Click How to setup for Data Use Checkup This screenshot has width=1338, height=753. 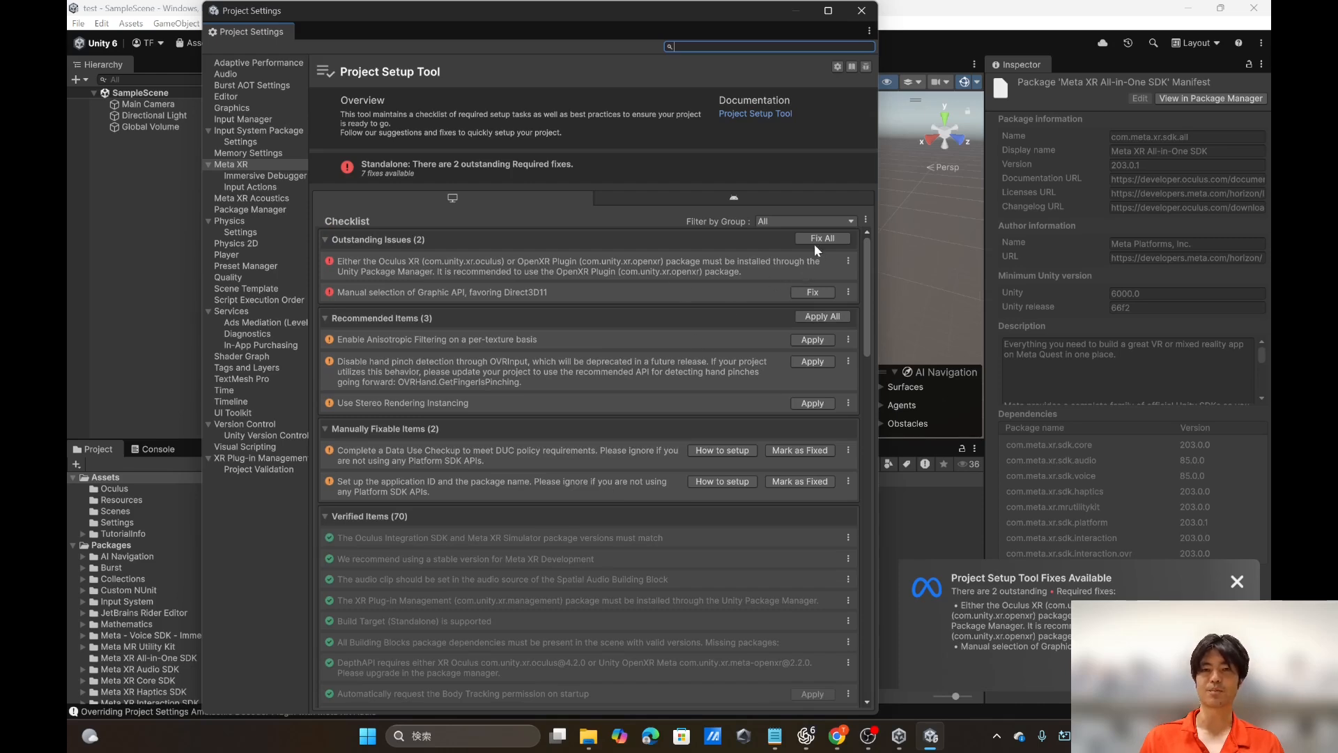[722, 450]
